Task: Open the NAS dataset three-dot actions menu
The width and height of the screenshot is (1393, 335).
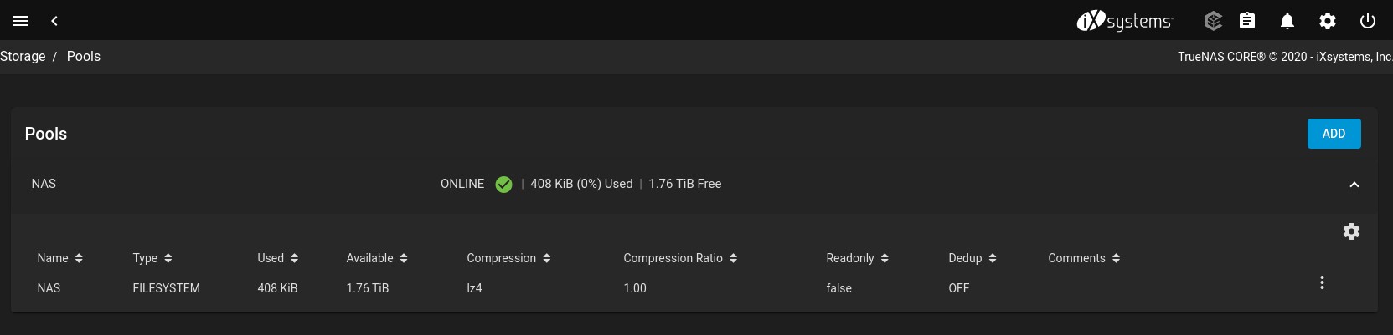Action: click(1322, 282)
